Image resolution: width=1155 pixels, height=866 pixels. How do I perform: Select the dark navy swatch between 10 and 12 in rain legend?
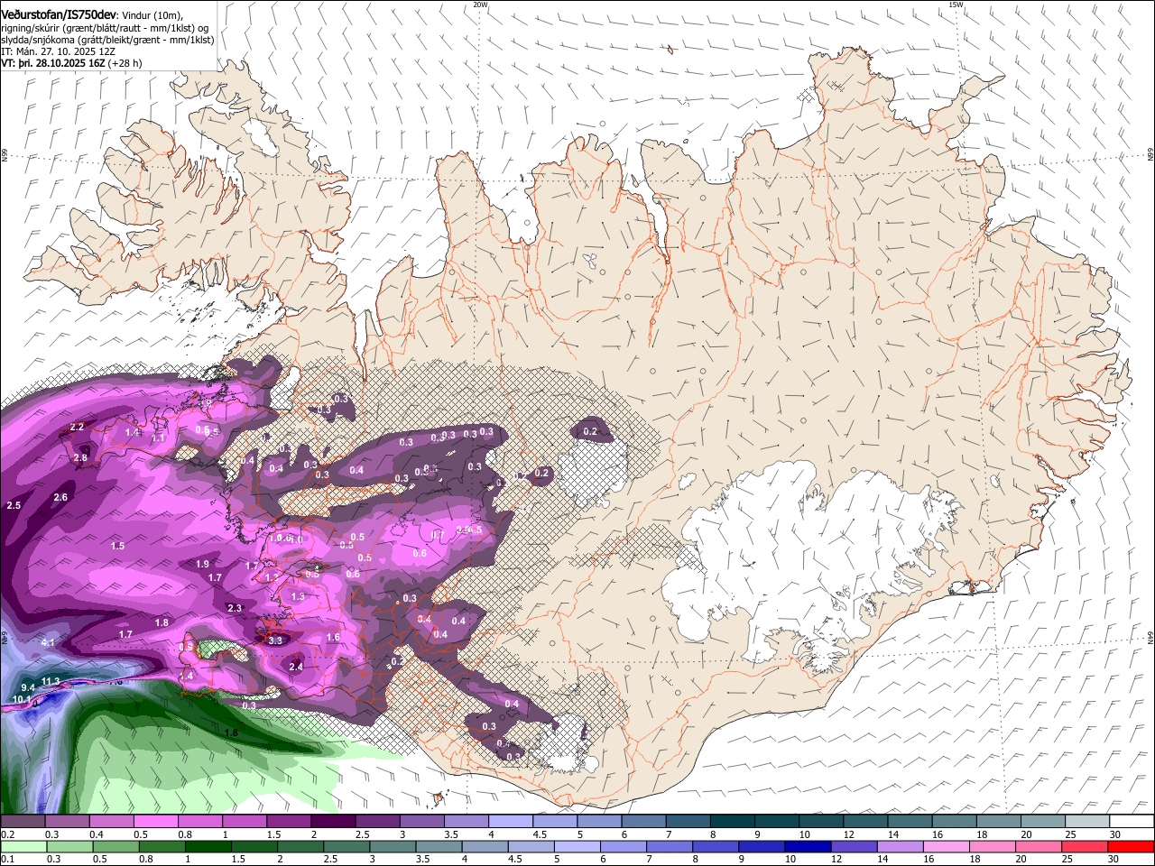tap(806, 847)
